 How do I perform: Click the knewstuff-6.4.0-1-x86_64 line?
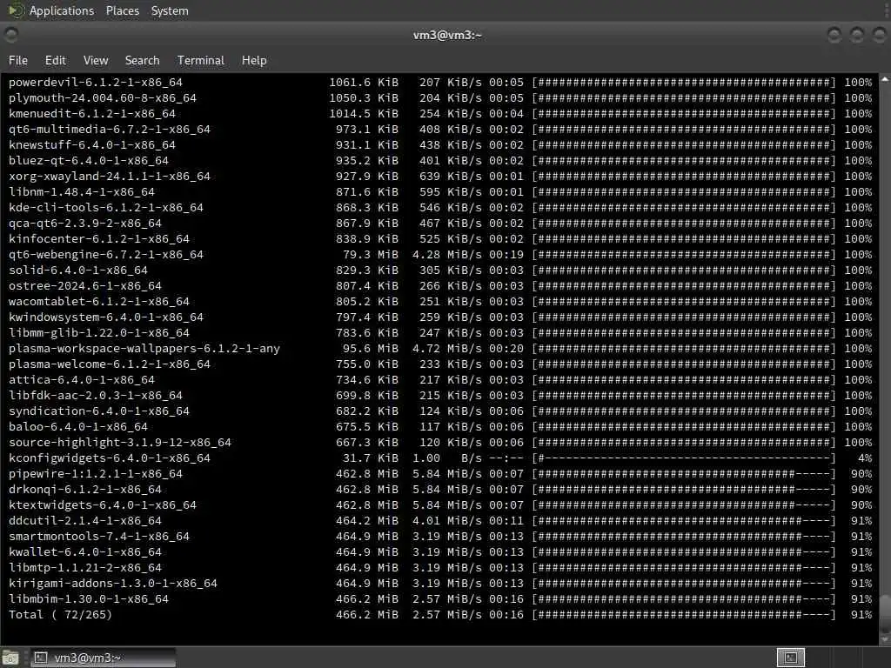pos(440,145)
